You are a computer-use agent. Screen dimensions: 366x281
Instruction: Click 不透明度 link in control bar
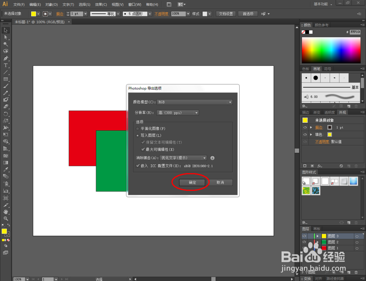[x=161, y=14]
